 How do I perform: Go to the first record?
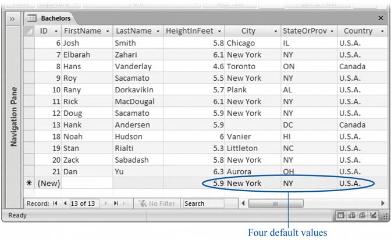tap(55, 203)
